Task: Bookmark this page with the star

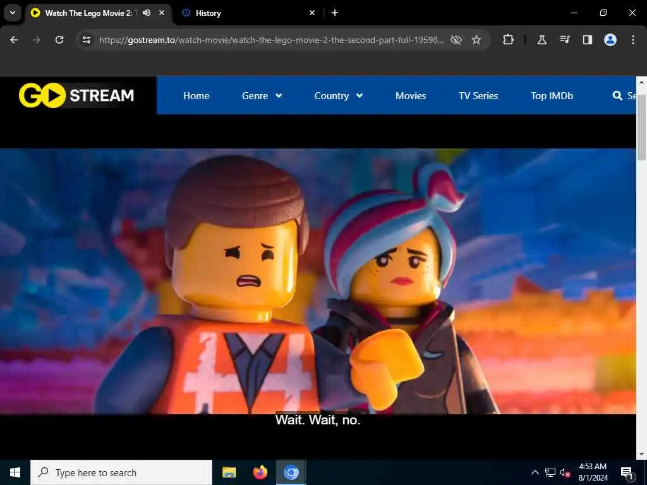Action: (476, 40)
